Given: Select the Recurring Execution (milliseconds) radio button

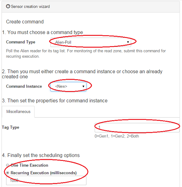Looking at the screenshot, I should (8, 173).
